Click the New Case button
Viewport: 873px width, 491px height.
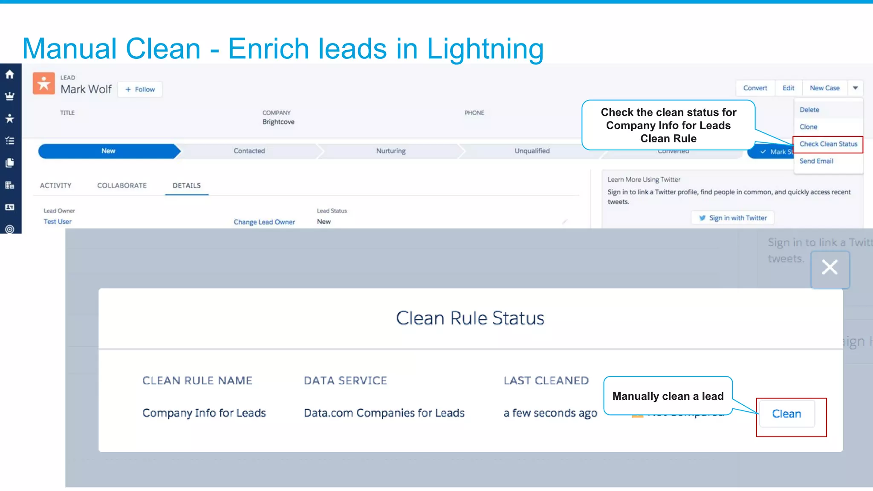[825, 88]
